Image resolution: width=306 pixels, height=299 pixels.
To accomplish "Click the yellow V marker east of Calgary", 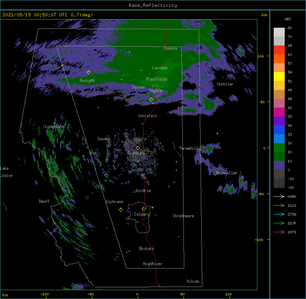I will pos(152,207).
